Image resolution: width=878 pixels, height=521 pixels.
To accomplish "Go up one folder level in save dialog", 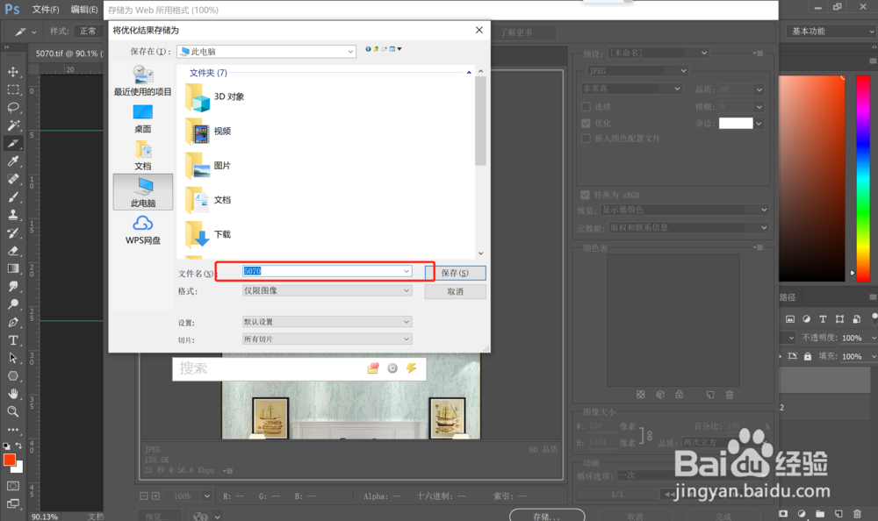I will point(377,49).
